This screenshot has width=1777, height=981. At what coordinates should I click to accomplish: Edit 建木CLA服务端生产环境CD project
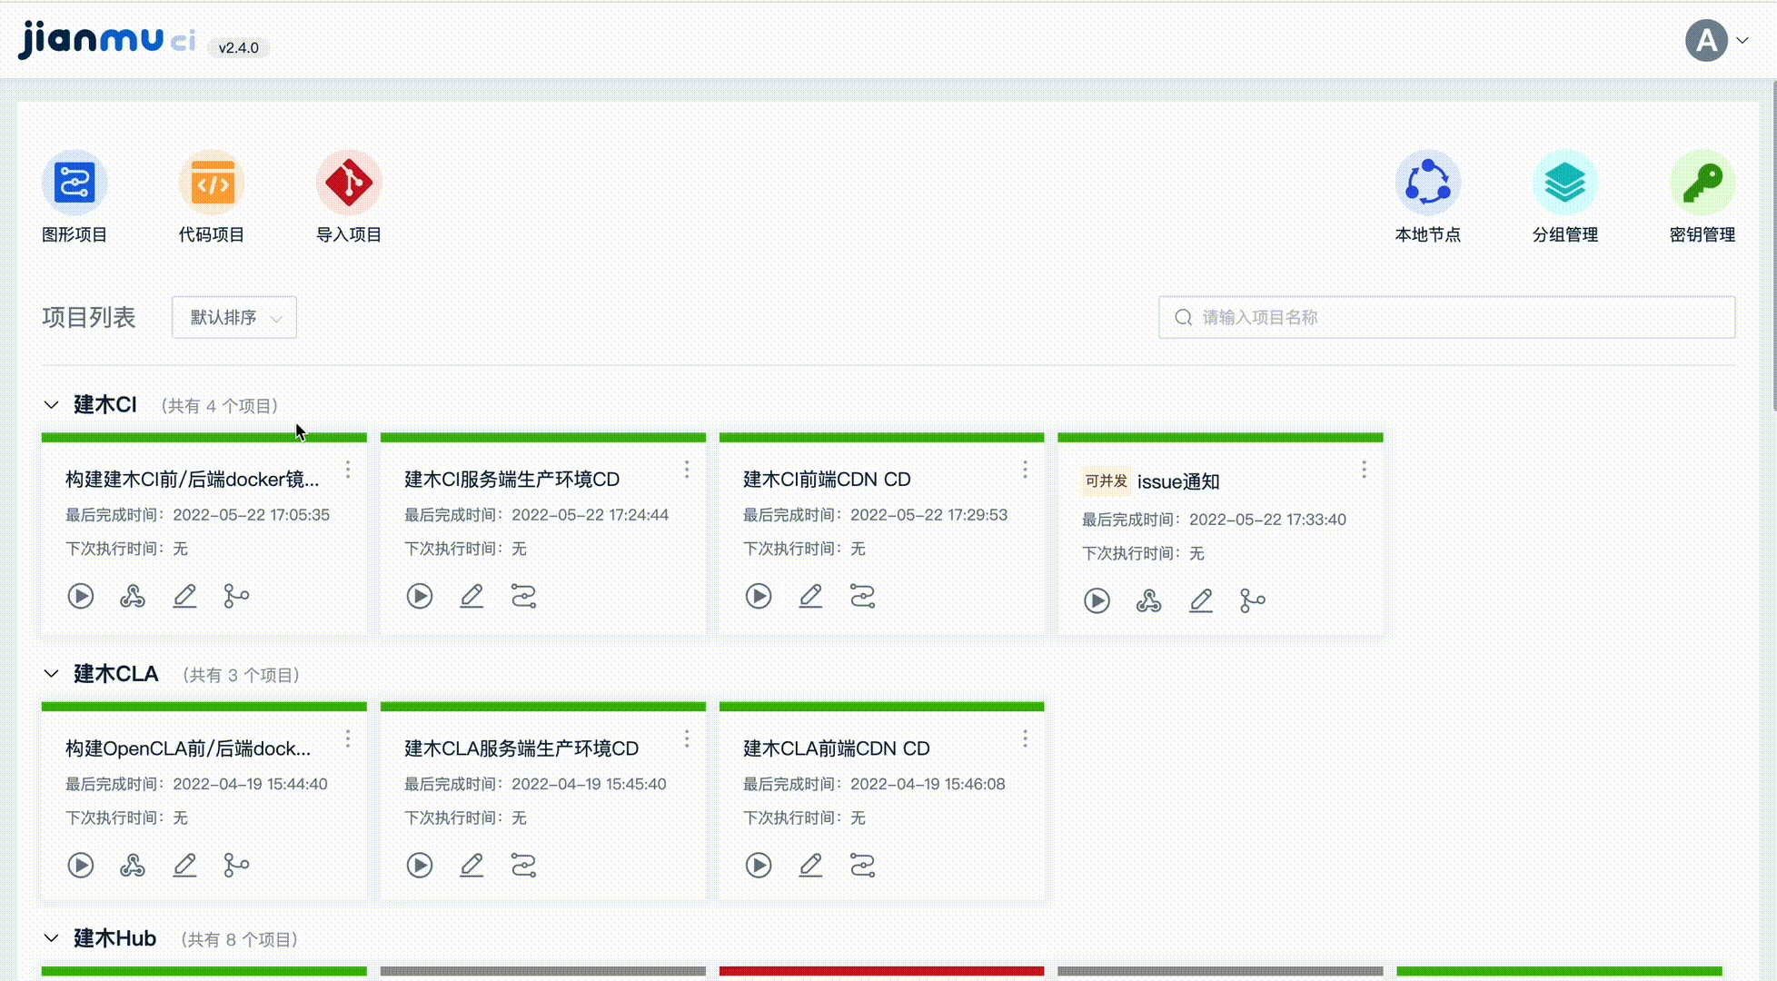pos(472,865)
